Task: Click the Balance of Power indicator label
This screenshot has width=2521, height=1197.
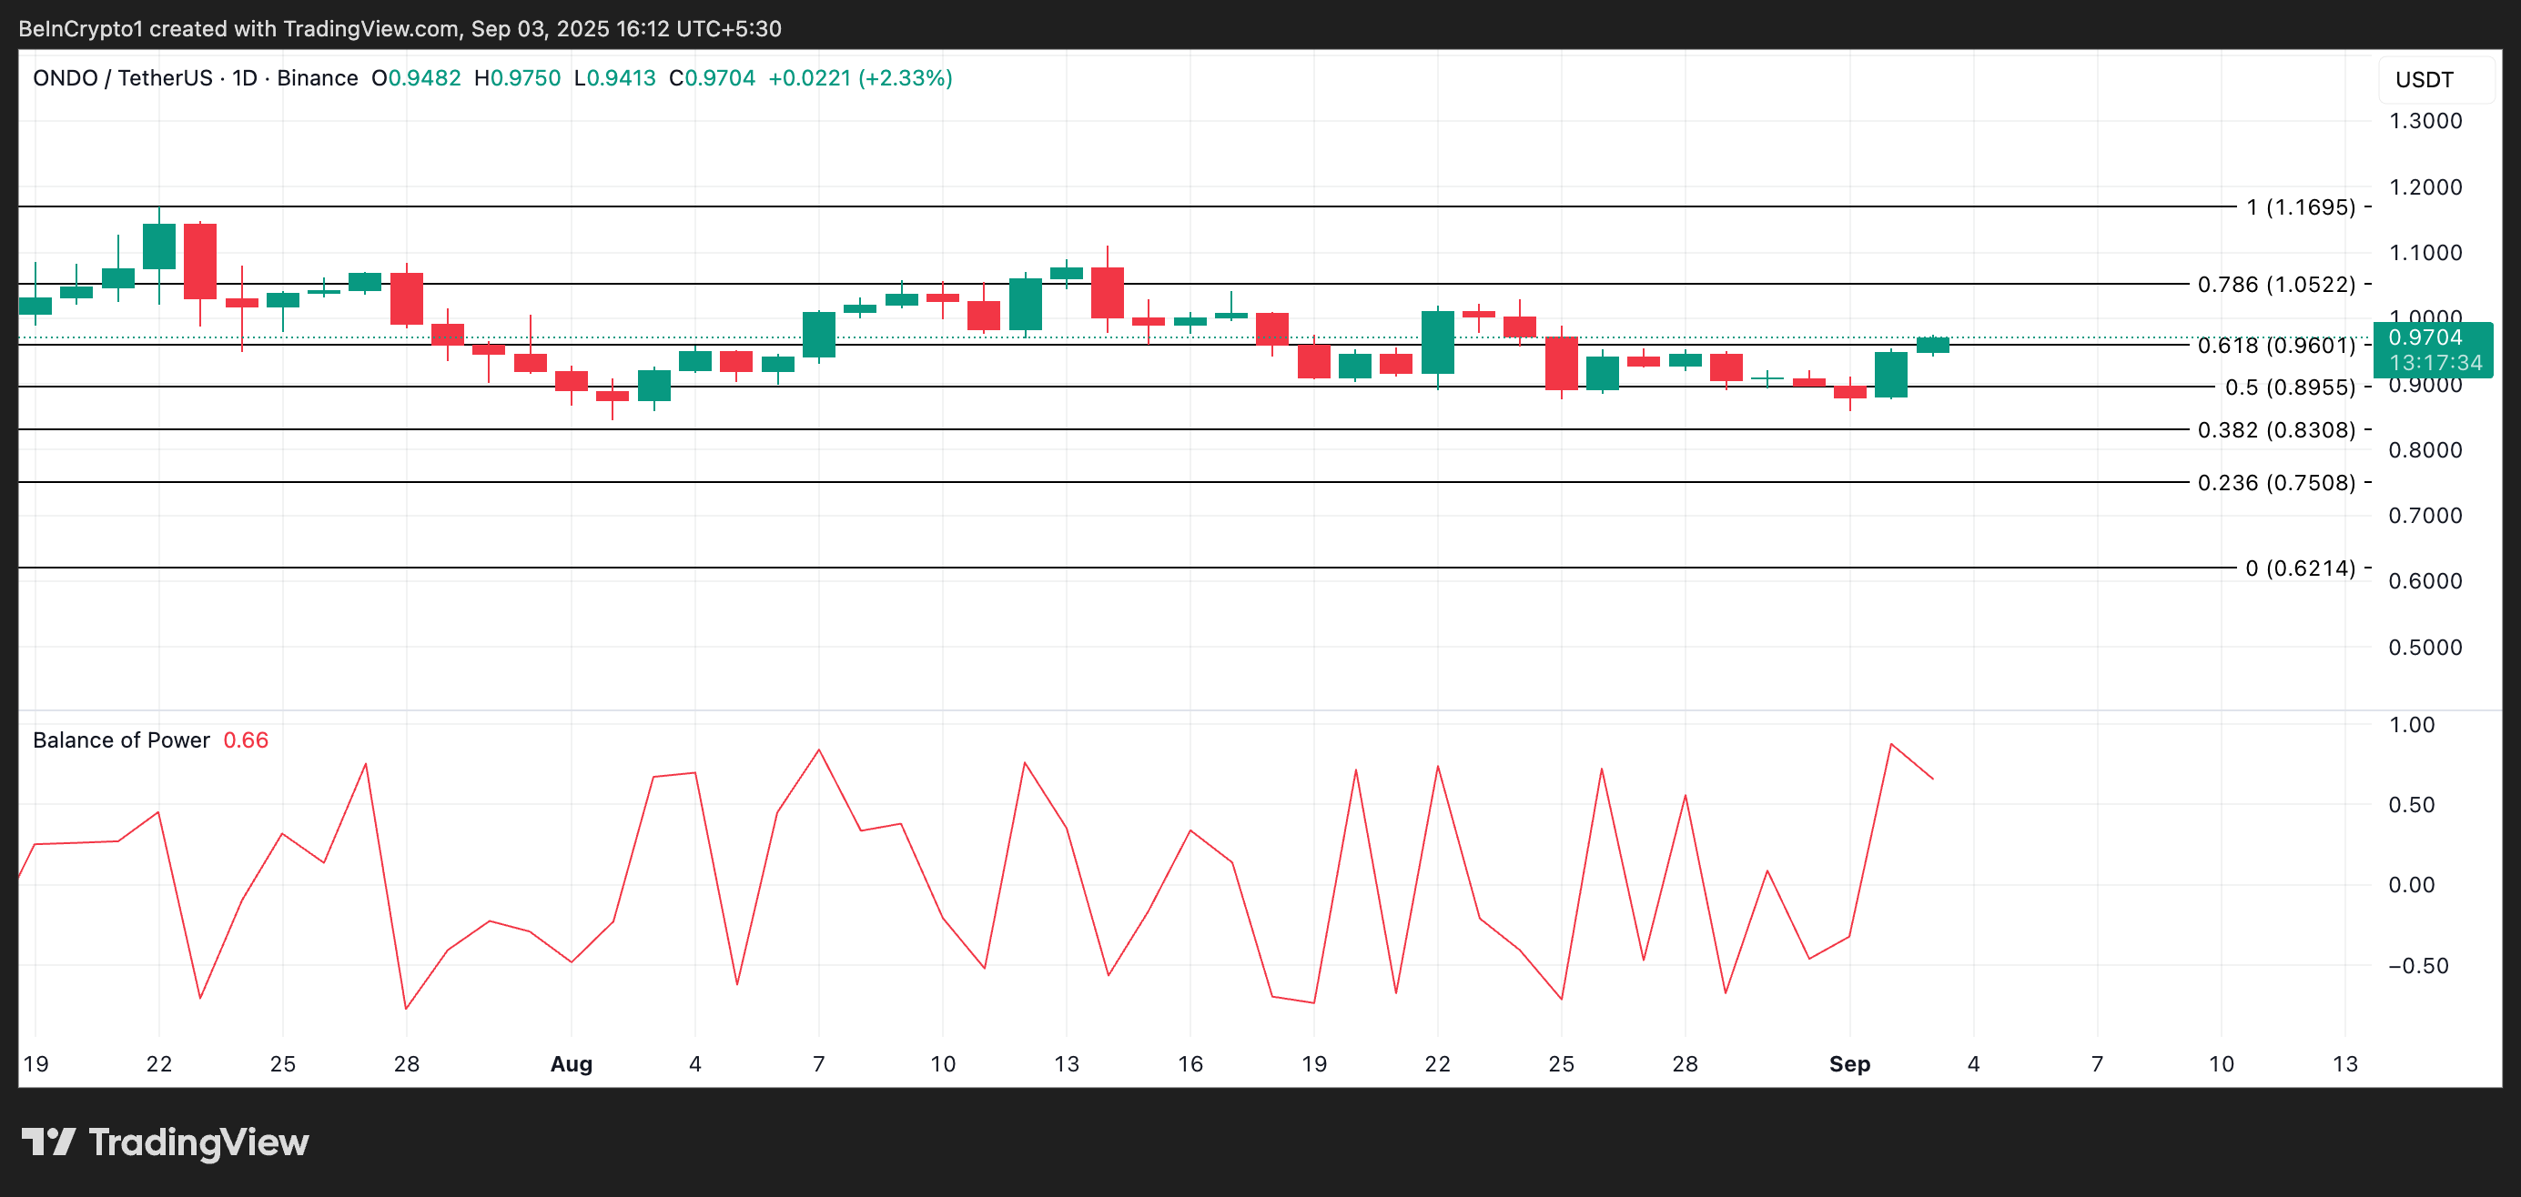Action: 121,740
